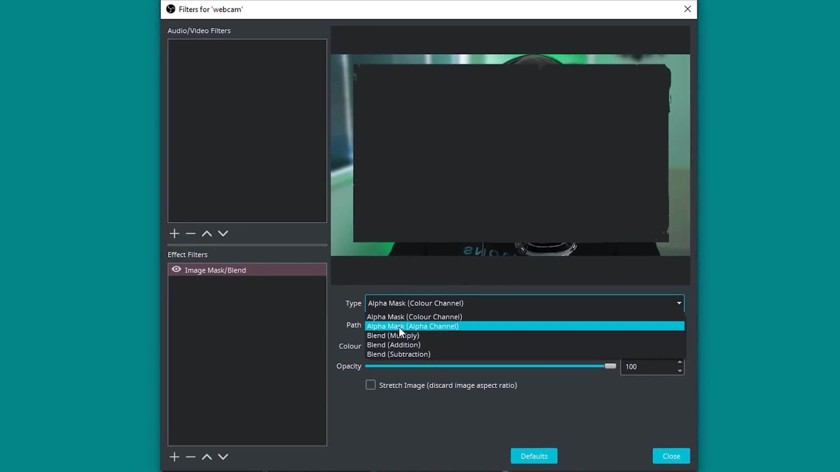Add a new Audio/Video filter with plus icon
840x472 pixels.
[x=174, y=233]
